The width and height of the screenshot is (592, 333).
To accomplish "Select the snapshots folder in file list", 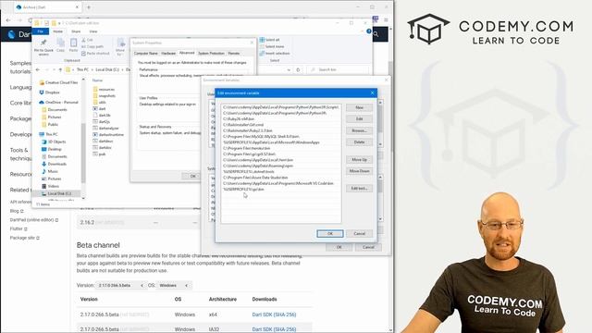I will [x=105, y=96].
